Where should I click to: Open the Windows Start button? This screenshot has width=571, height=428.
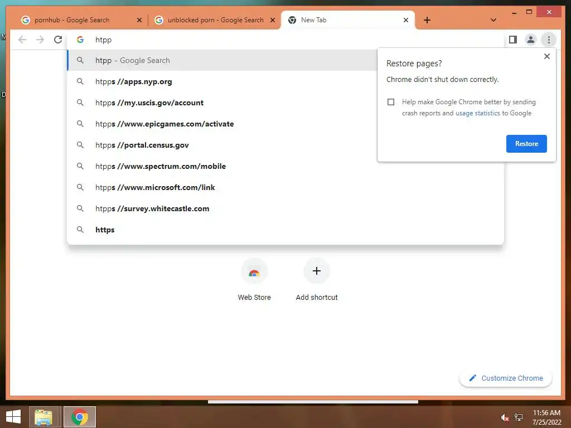[13, 417]
